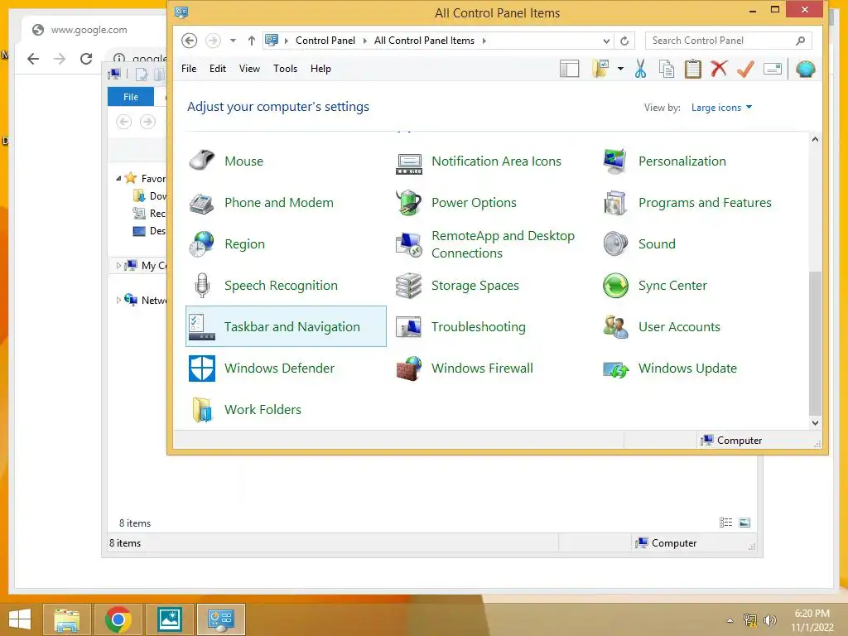Go up one level with the Up arrow
Viewport: 848px width, 636px height.
pyautogui.click(x=252, y=41)
